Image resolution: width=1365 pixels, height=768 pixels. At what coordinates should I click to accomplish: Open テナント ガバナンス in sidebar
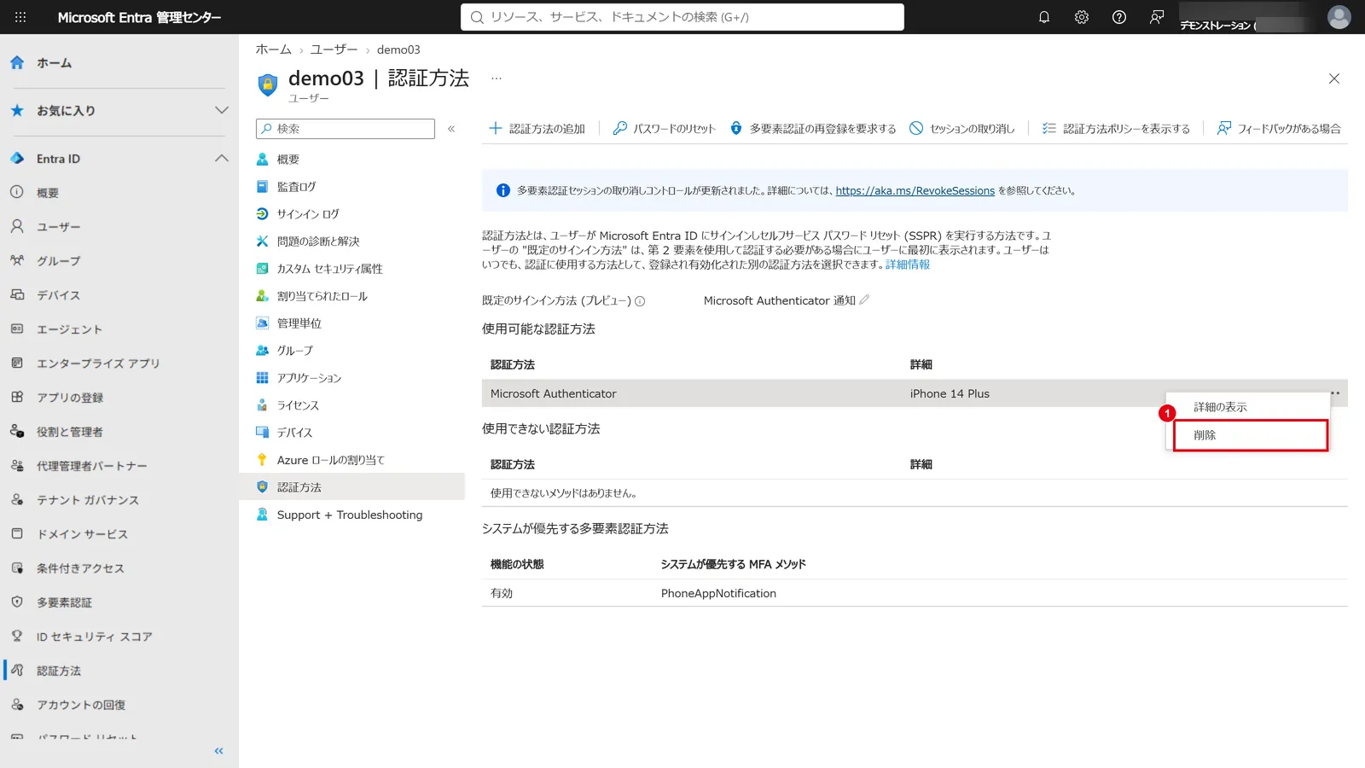tap(88, 500)
